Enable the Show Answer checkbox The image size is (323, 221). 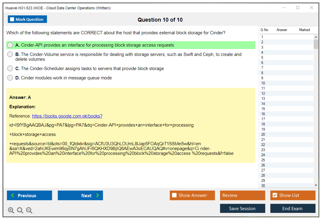click(174, 195)
